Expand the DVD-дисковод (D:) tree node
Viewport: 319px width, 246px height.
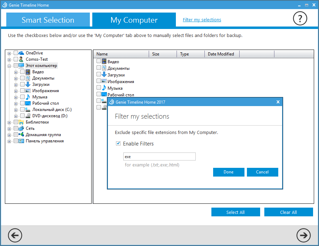16,117
